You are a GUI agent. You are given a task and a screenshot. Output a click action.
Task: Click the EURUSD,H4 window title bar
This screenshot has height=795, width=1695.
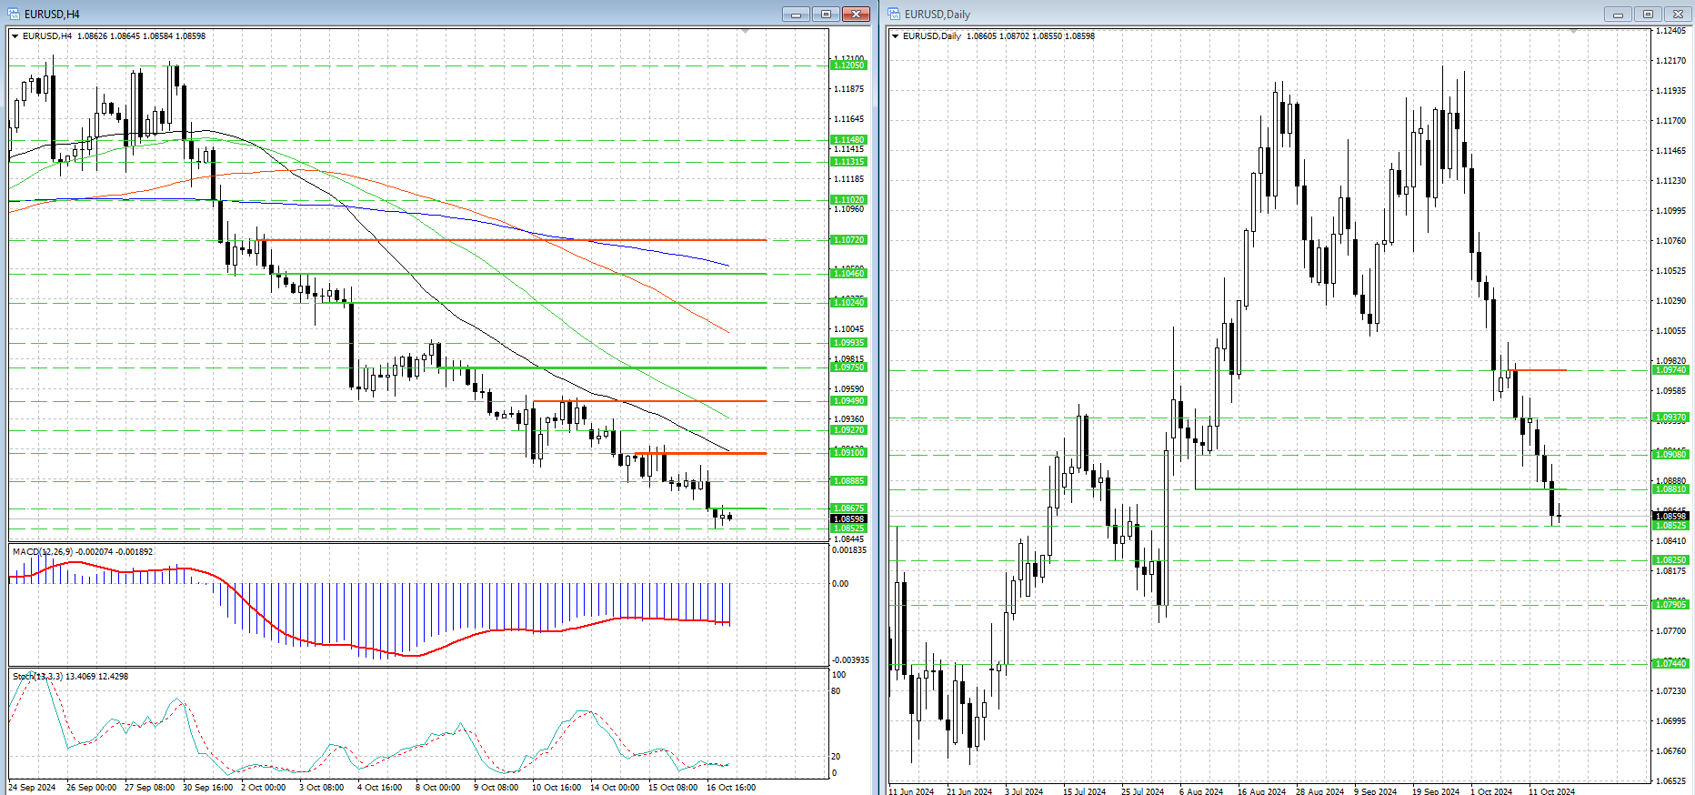tap(364, 14)
